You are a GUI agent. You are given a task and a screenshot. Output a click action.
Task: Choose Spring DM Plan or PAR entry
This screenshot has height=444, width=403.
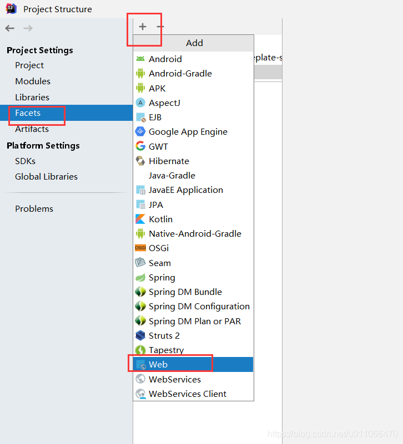[x=193, y=321]
